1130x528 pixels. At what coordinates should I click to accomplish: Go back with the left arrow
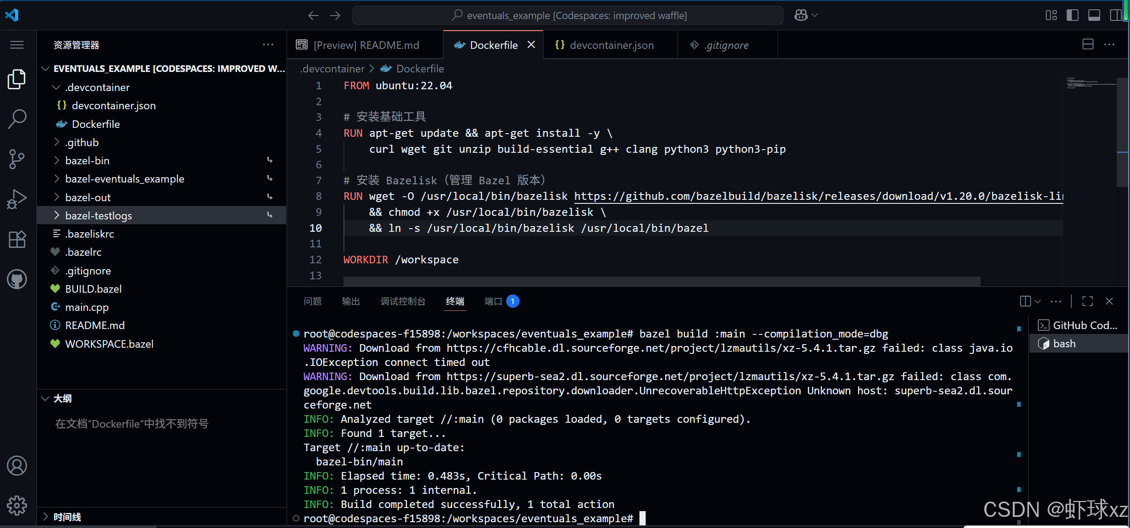click(313, 16)
